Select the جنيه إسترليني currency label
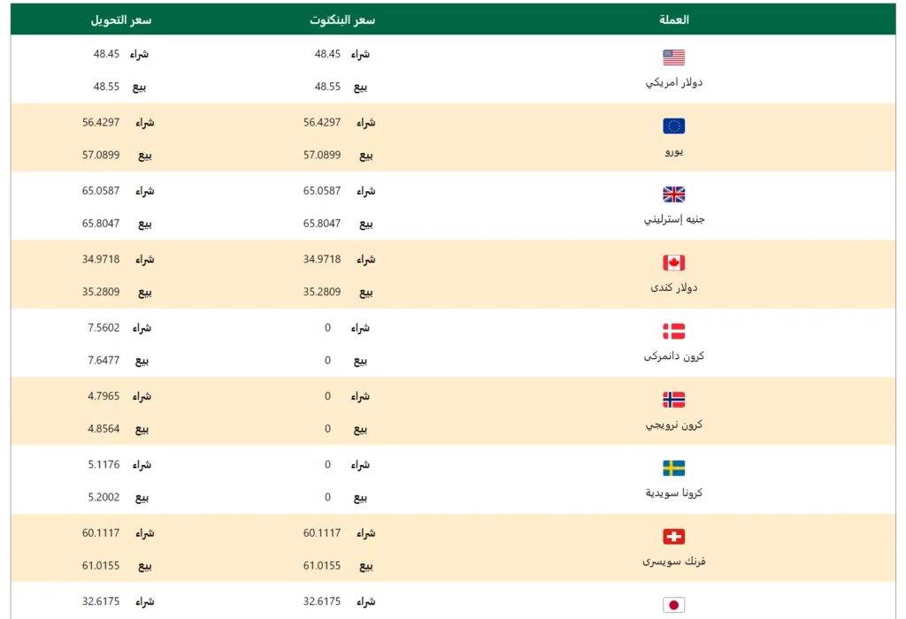Screen dimensions: 906x619 click(x=674, y=219)
